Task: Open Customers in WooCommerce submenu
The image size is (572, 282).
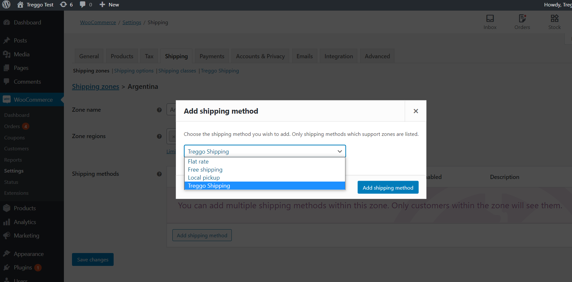Action: [x=16, y=148]
